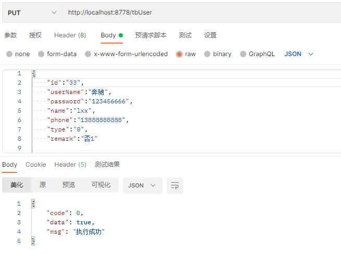Open the 设置 tab
341x255 pixels.
pyautogui.click(x=210, y=35)
